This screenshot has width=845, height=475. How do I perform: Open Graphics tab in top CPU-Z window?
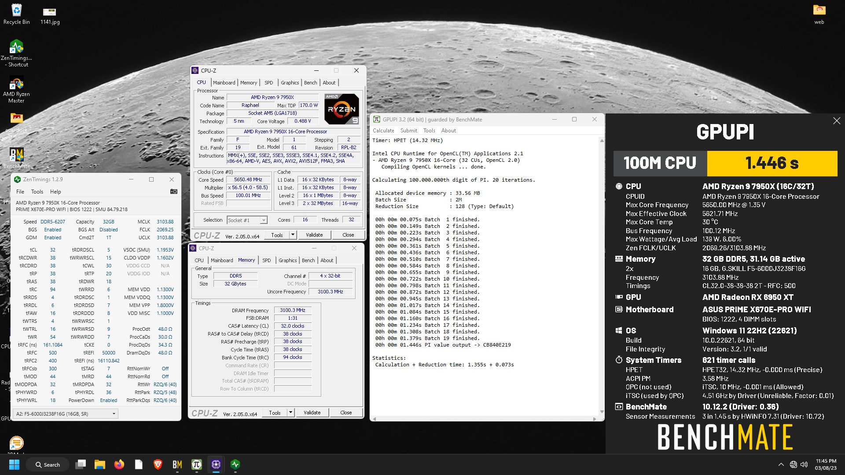[290, 83]
